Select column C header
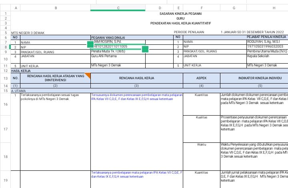Screen dimensions: 288x188 click(118, 8)
